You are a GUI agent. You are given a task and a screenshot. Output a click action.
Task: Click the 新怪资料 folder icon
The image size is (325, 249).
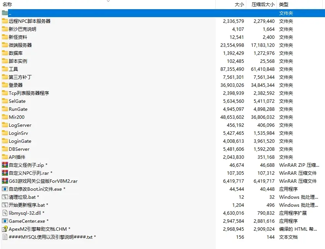5,37
